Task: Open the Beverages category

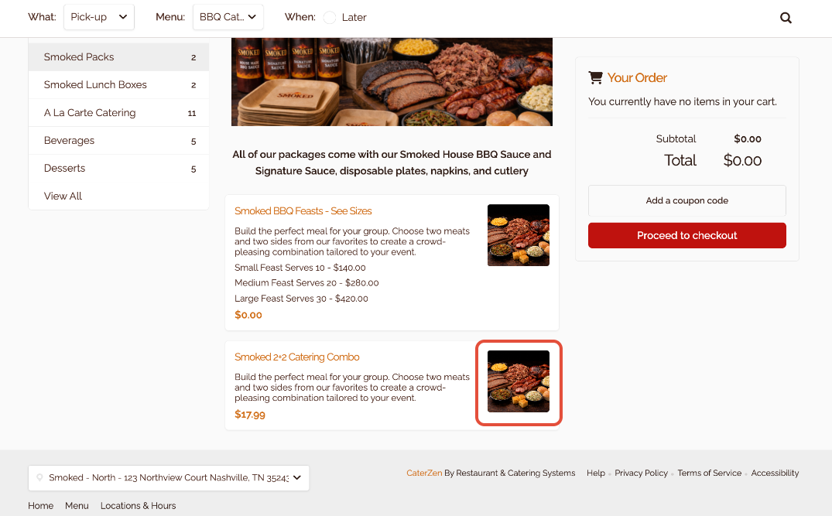Action: (119, 141)
